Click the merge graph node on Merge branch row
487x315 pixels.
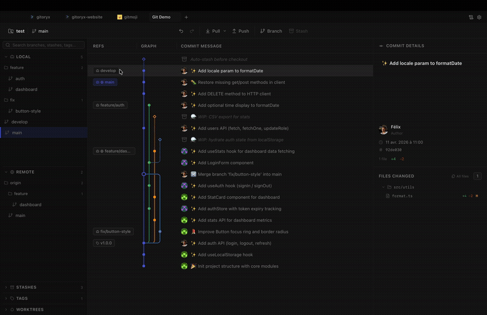click(x=144, y=174)
